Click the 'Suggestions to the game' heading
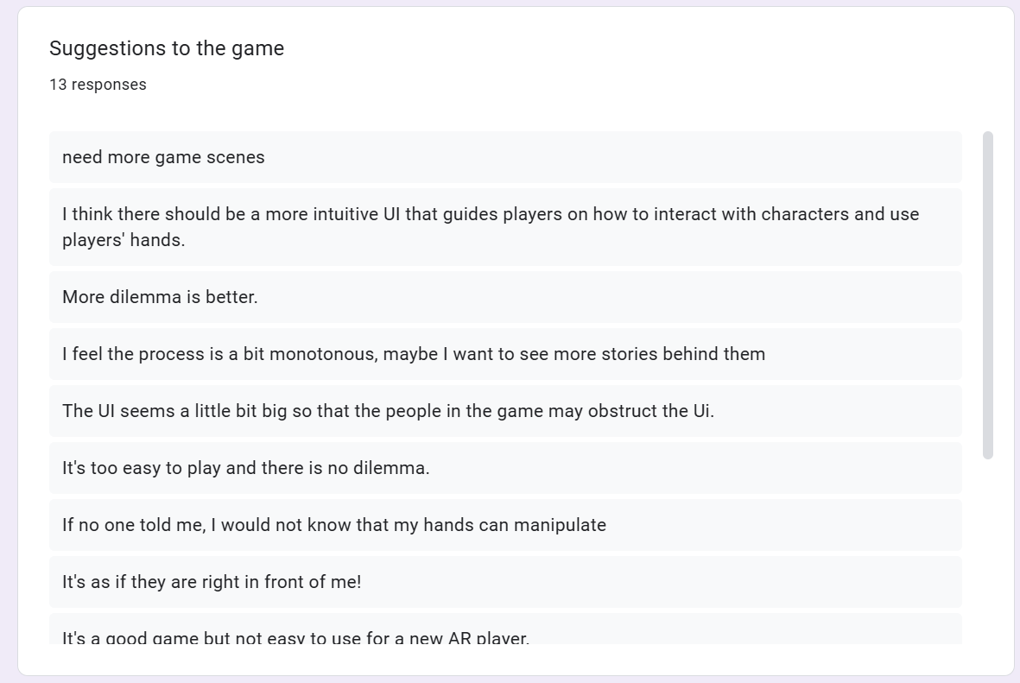This screenshot has width=1020, height=683. pos(167,48)
